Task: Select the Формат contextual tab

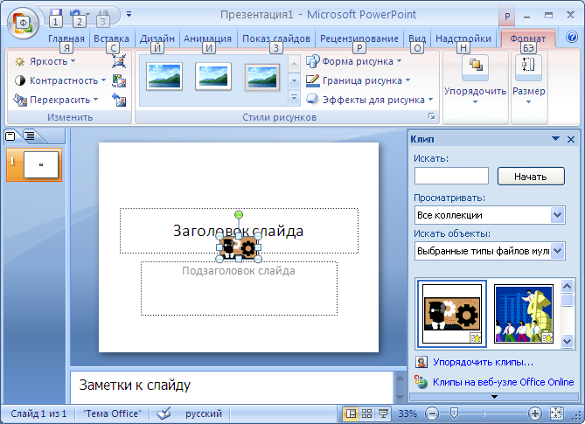Action: 527,38
